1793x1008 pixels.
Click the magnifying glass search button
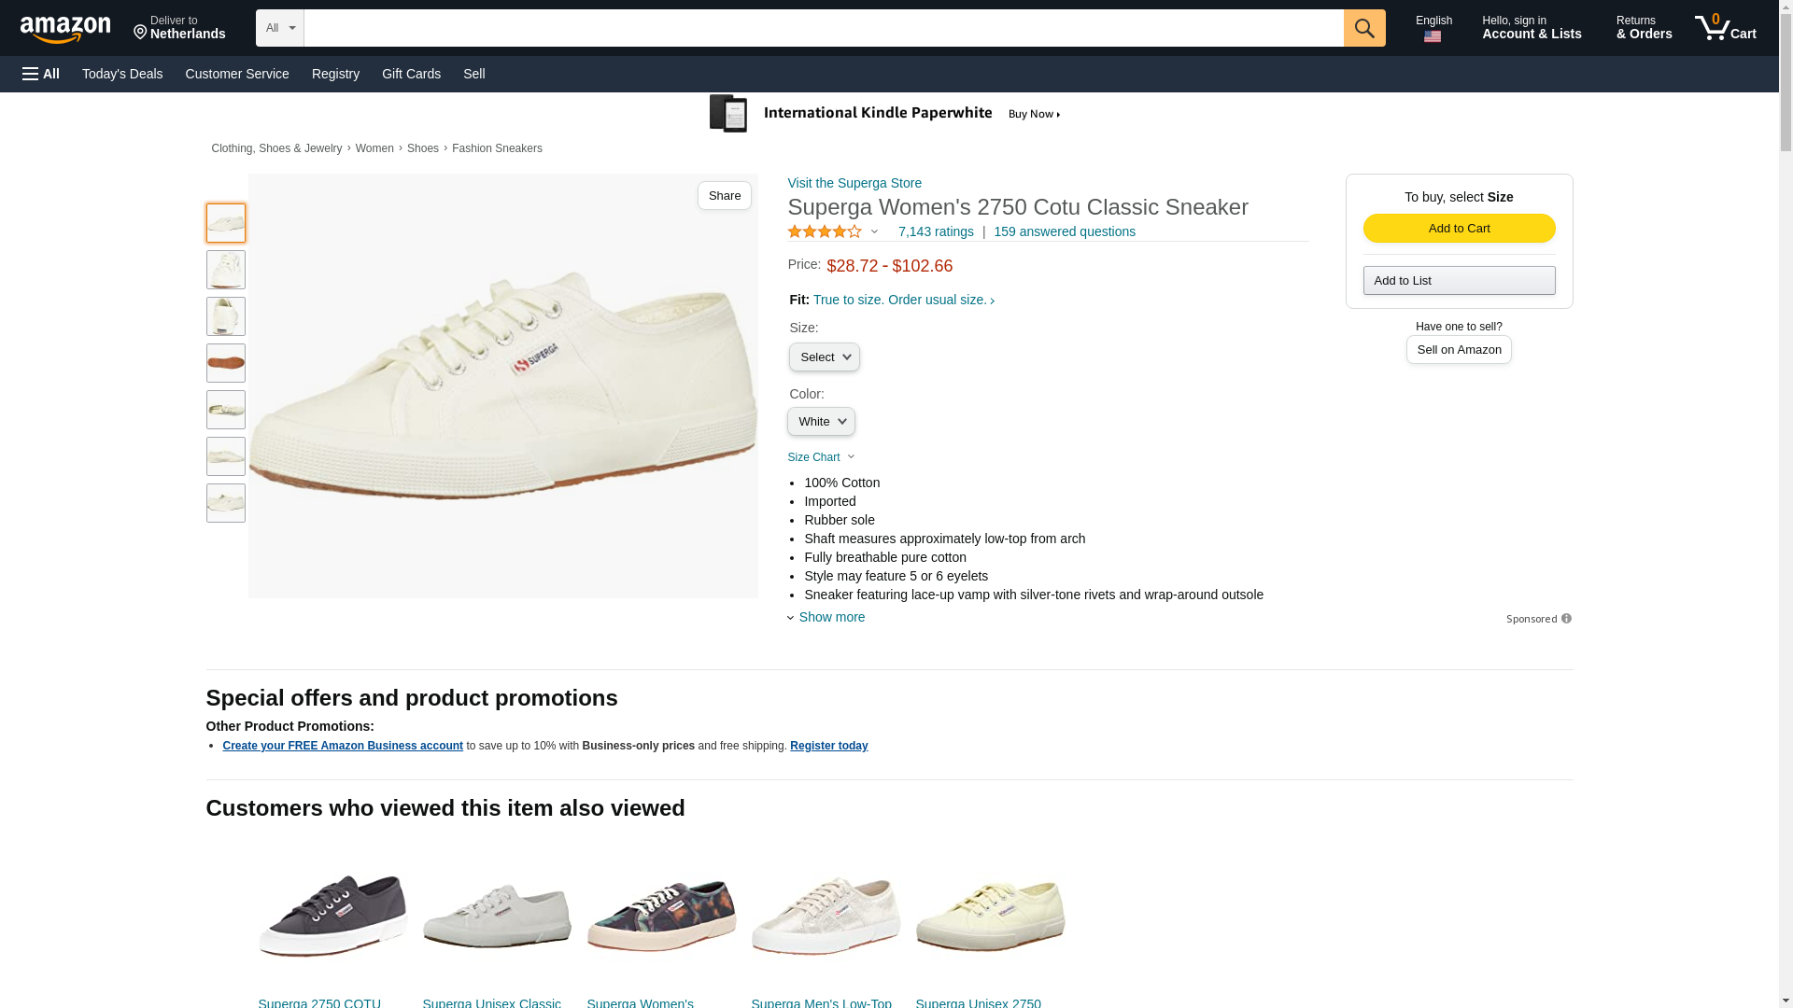(x=1364, y=28)
